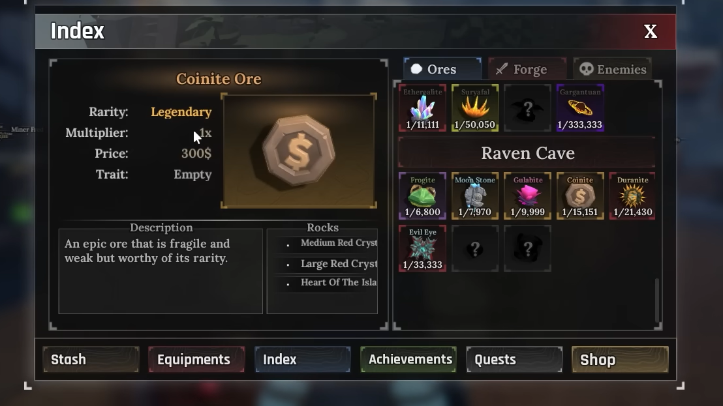Select the Evil Eye ore tile
Screen dimensions: 723x406
coord(422,248)
